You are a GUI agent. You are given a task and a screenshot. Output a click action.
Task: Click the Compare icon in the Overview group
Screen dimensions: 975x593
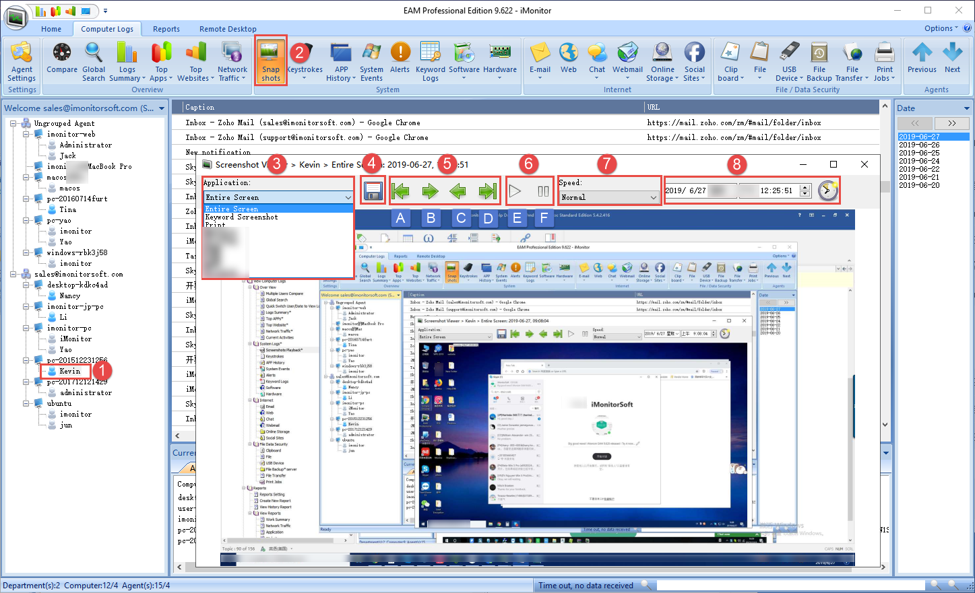click(x=62, y=58)
